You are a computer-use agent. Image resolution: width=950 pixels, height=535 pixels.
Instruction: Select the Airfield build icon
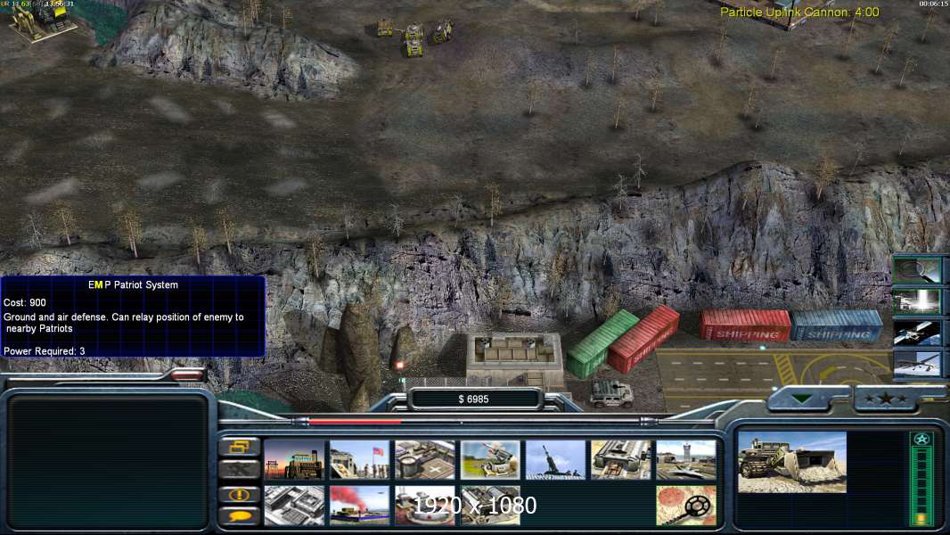click(686, 460)
